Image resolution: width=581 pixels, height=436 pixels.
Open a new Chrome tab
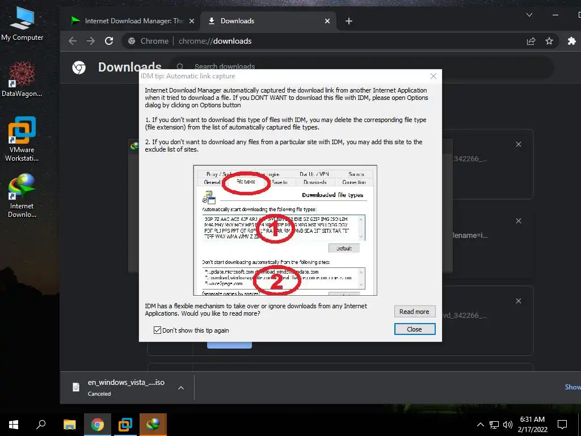pos(349,21)
